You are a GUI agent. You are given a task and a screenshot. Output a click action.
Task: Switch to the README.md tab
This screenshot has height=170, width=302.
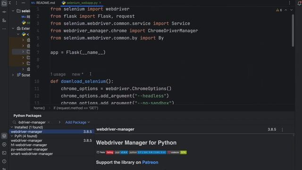pyautogui.click(x=43, y=3)
